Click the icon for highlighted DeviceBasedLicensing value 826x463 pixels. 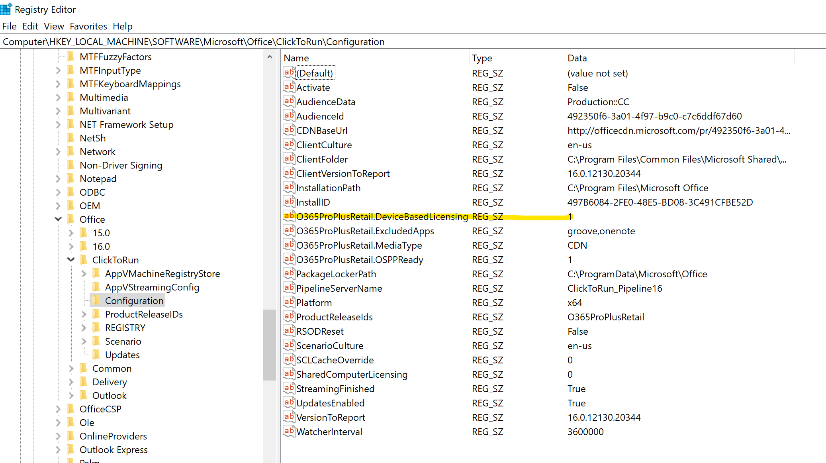click(289, 216)
